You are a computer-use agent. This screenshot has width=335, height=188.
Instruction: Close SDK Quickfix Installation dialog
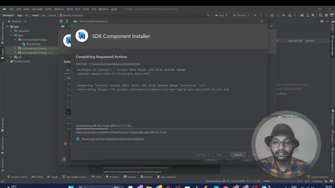click(262, 21)
